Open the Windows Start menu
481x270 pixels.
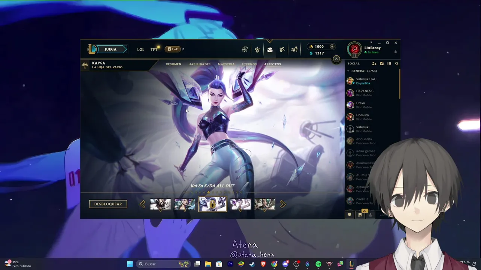point(130,264)
